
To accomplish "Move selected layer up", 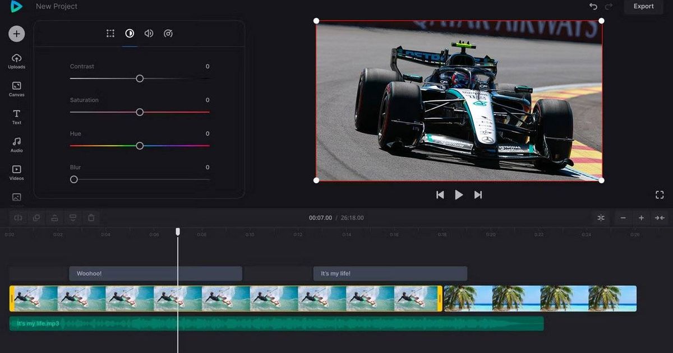I will coord(54,217).
